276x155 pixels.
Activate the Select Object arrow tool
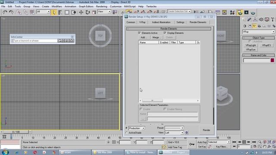coord(54,12)
